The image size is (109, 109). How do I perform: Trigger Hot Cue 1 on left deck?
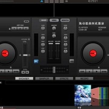click(14, 29)
